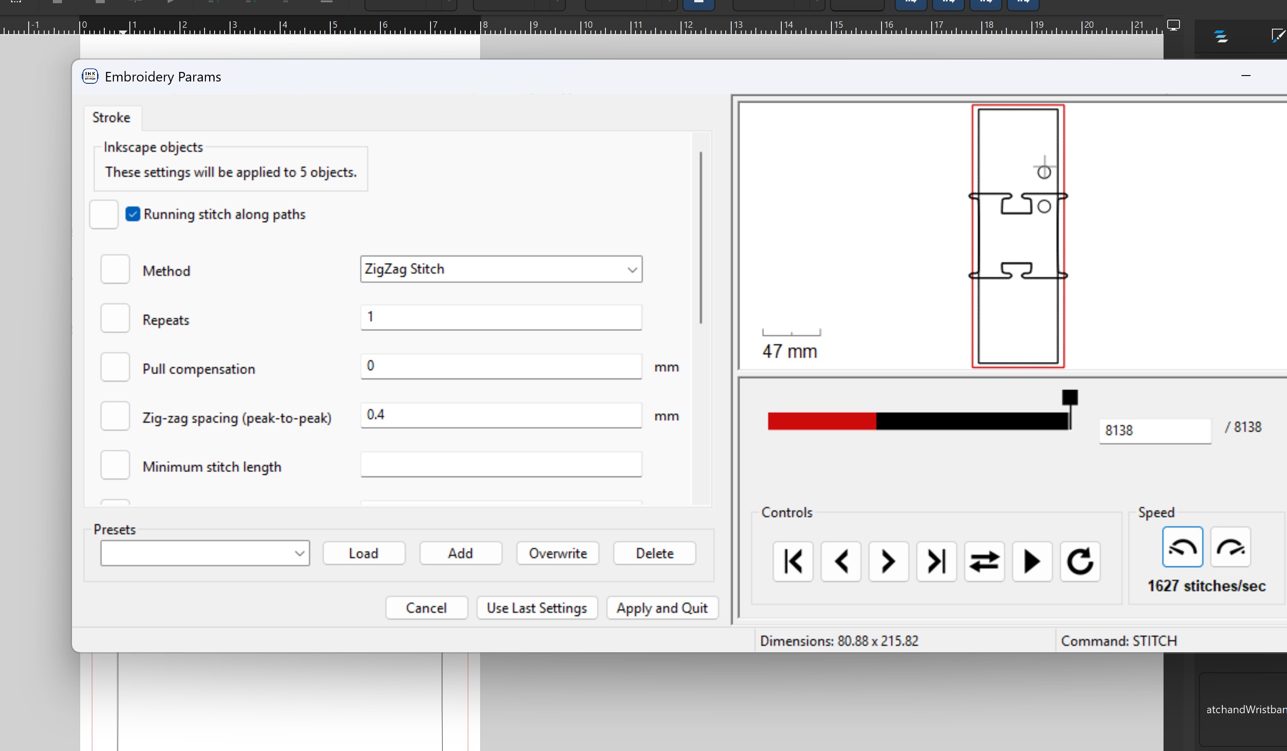The height and width of the screenshot is (751, 1287).
Task: Click the current stitch number field 8138
Action: coord(1155,431)
